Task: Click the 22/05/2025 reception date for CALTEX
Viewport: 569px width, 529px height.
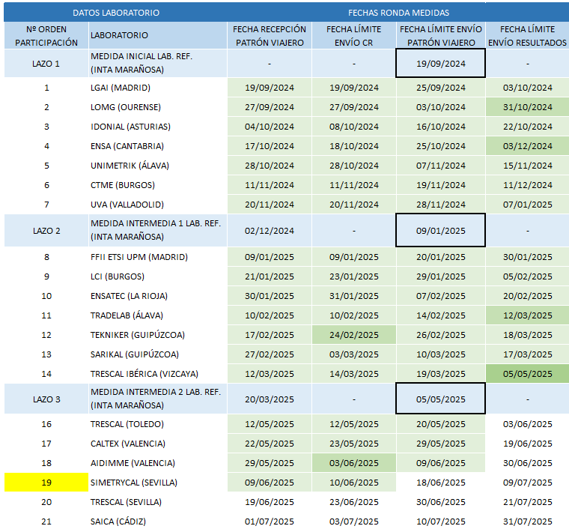Action: (270, 444)
